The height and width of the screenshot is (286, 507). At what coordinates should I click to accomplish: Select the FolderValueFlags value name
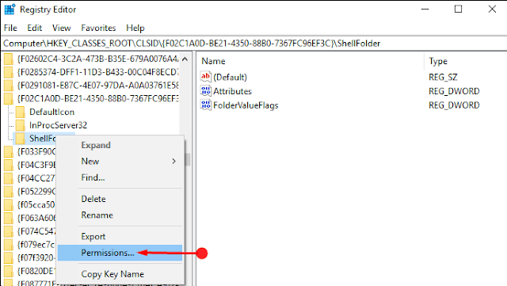coord(246,105)
